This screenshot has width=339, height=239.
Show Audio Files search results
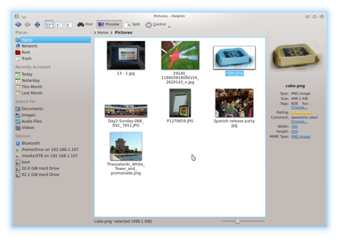coord(31,121)
